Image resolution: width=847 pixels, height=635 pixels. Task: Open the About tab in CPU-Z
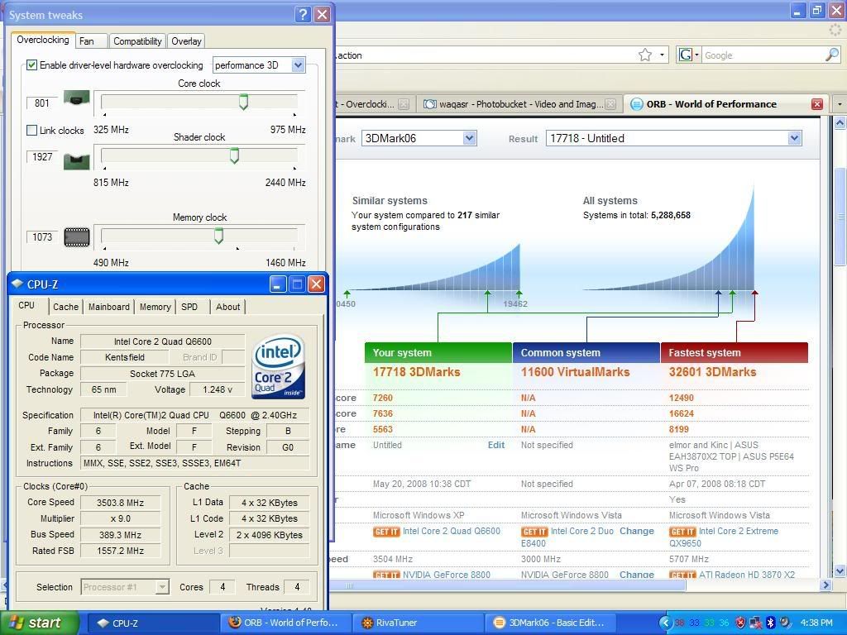pyautogui.click(x=228, y=307)
